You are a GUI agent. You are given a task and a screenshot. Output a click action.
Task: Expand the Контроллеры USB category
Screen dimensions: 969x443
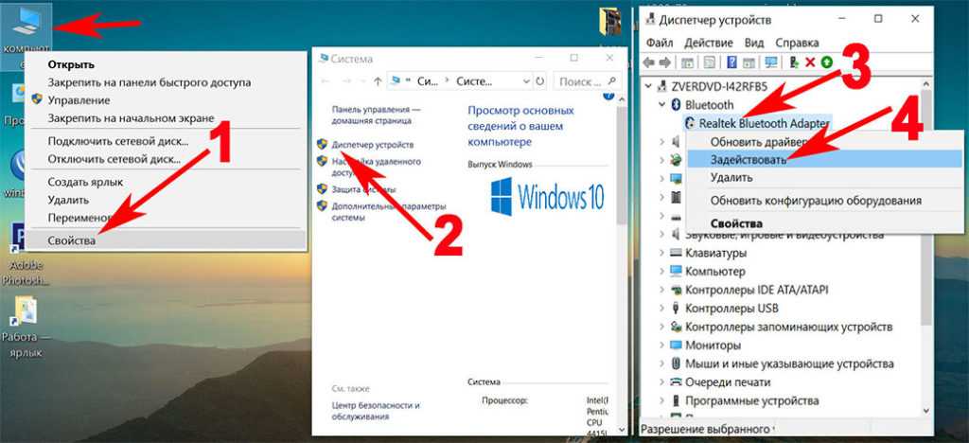[x=662, y=309]
